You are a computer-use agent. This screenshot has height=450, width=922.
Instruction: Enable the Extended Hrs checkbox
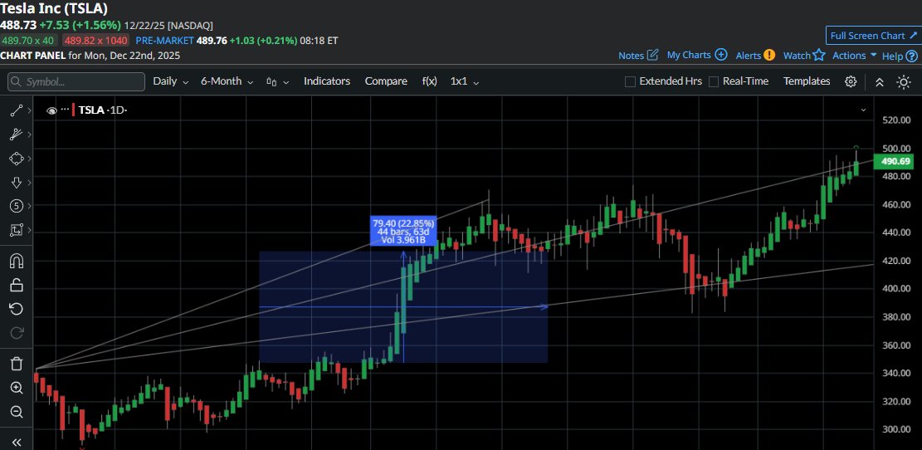click(630, 81)
